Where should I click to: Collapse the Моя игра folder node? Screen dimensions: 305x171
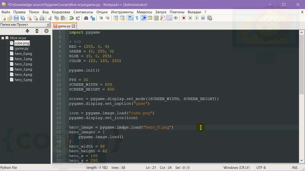(3, 38)
